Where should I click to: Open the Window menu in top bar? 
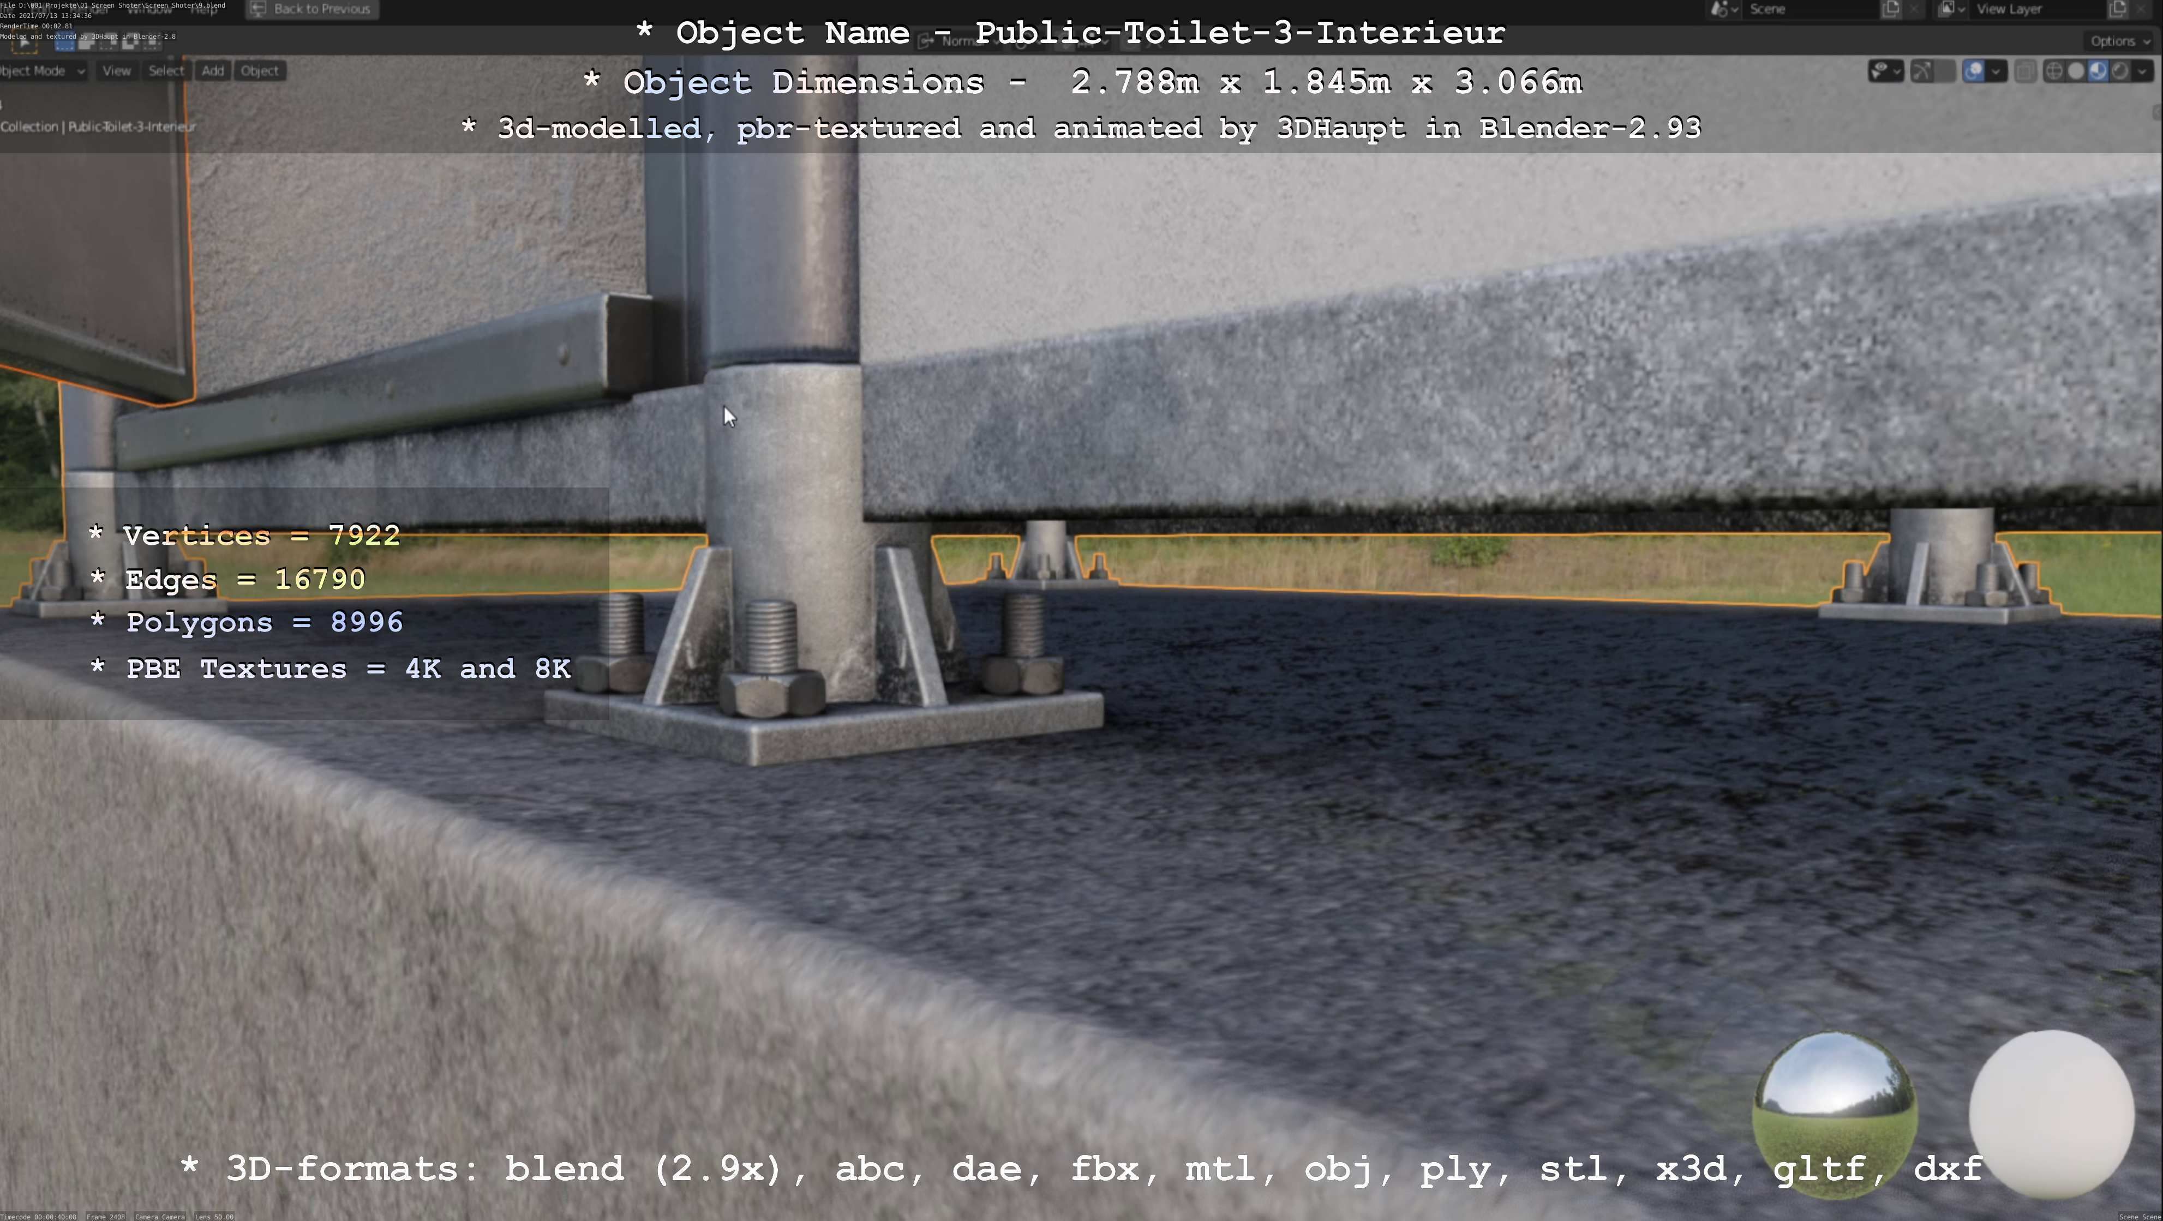coord(149,9)
